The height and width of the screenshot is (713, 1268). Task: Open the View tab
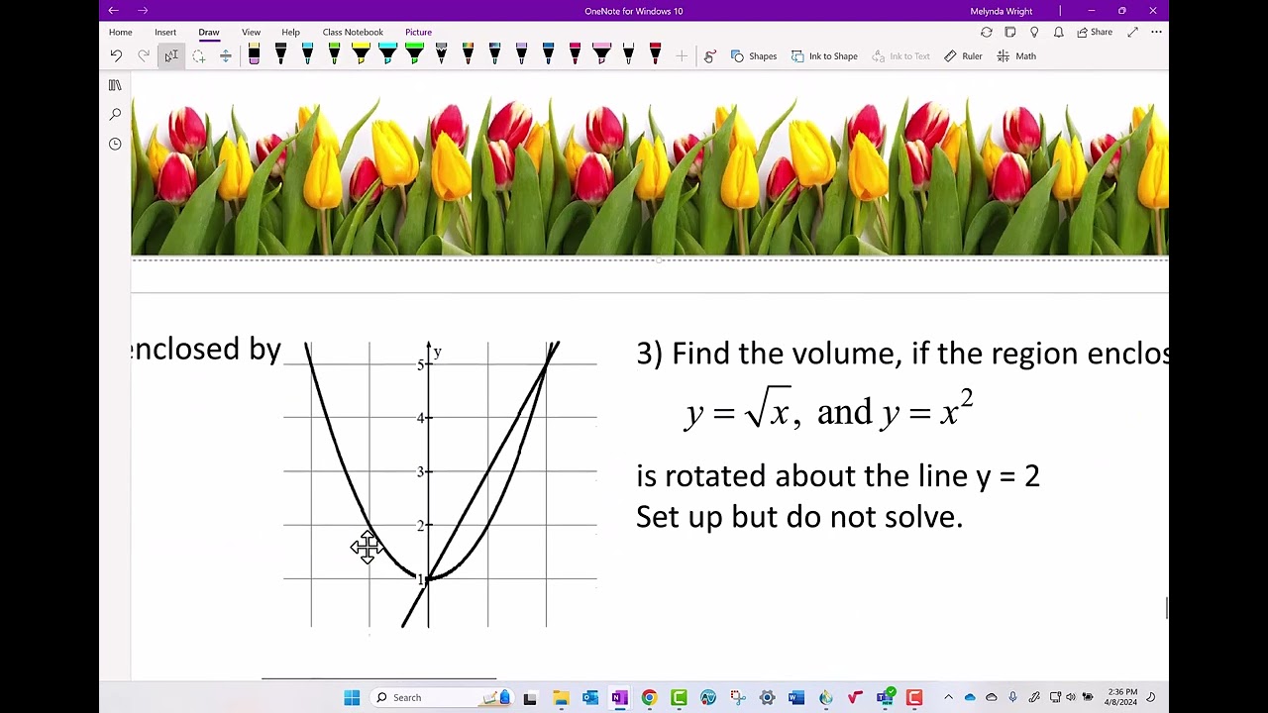251,32
